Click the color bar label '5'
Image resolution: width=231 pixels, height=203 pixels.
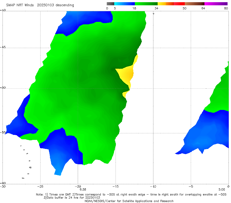[115, 8]
